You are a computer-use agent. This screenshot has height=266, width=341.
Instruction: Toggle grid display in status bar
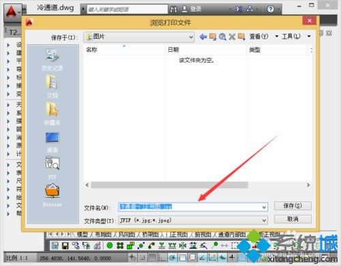[x=152, y=258]
